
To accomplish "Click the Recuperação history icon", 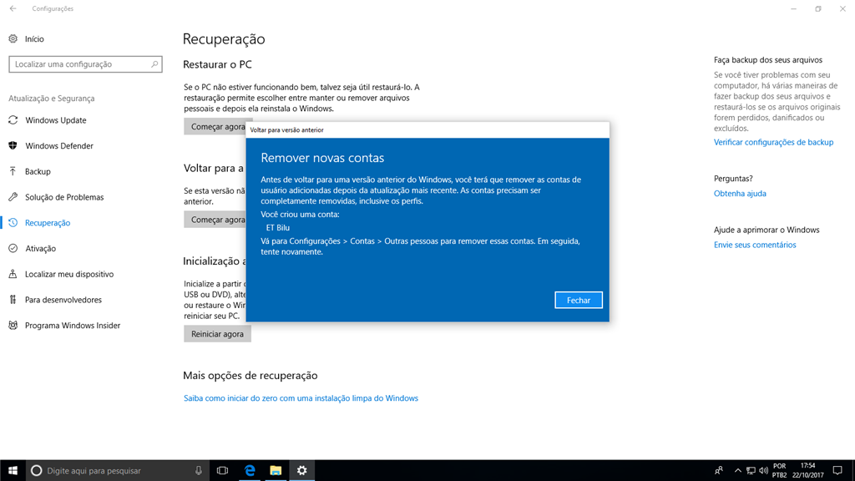I will tap(13, 222).
